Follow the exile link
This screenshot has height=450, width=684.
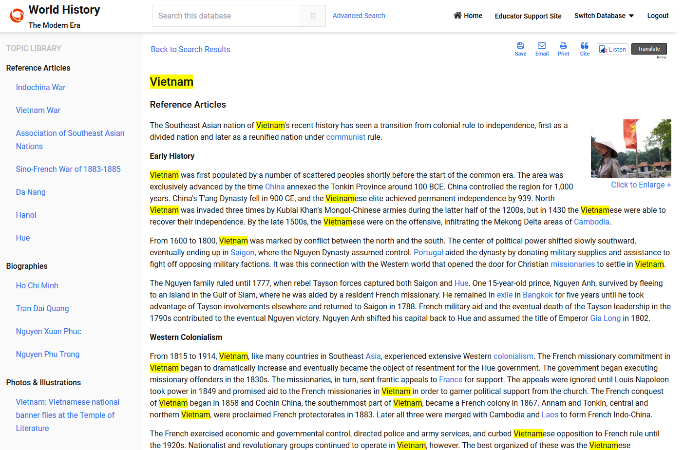505,295
